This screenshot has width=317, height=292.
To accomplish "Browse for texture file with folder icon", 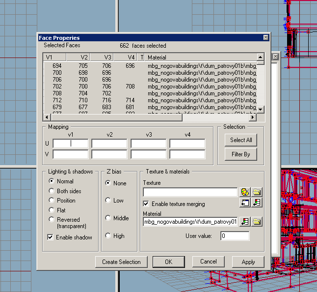I will [257, 192].
